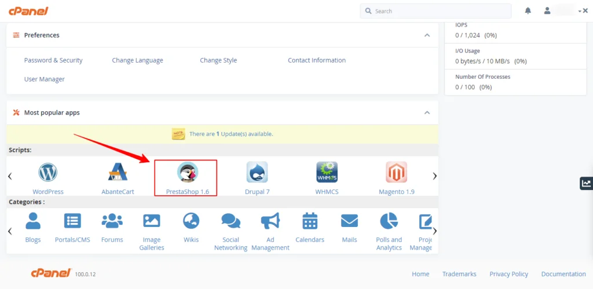Select the Magento 1.9 icon
Image resolution: width=593 pixels, height=289 pixels.
coord(396,173)
